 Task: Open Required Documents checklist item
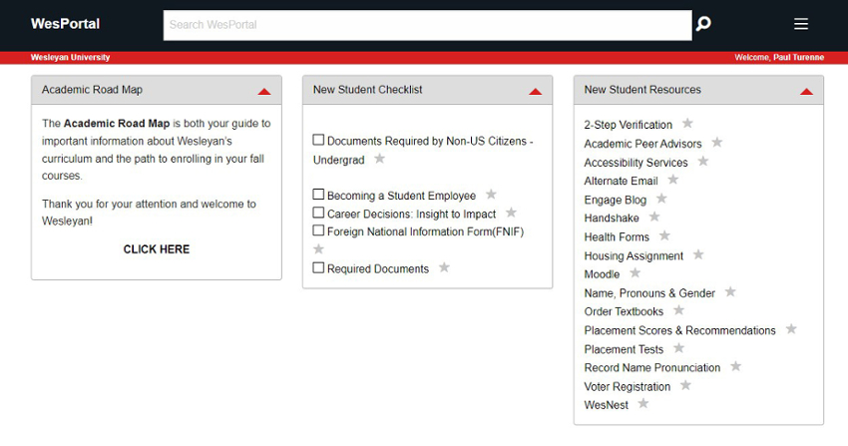[x=378, y=269]
